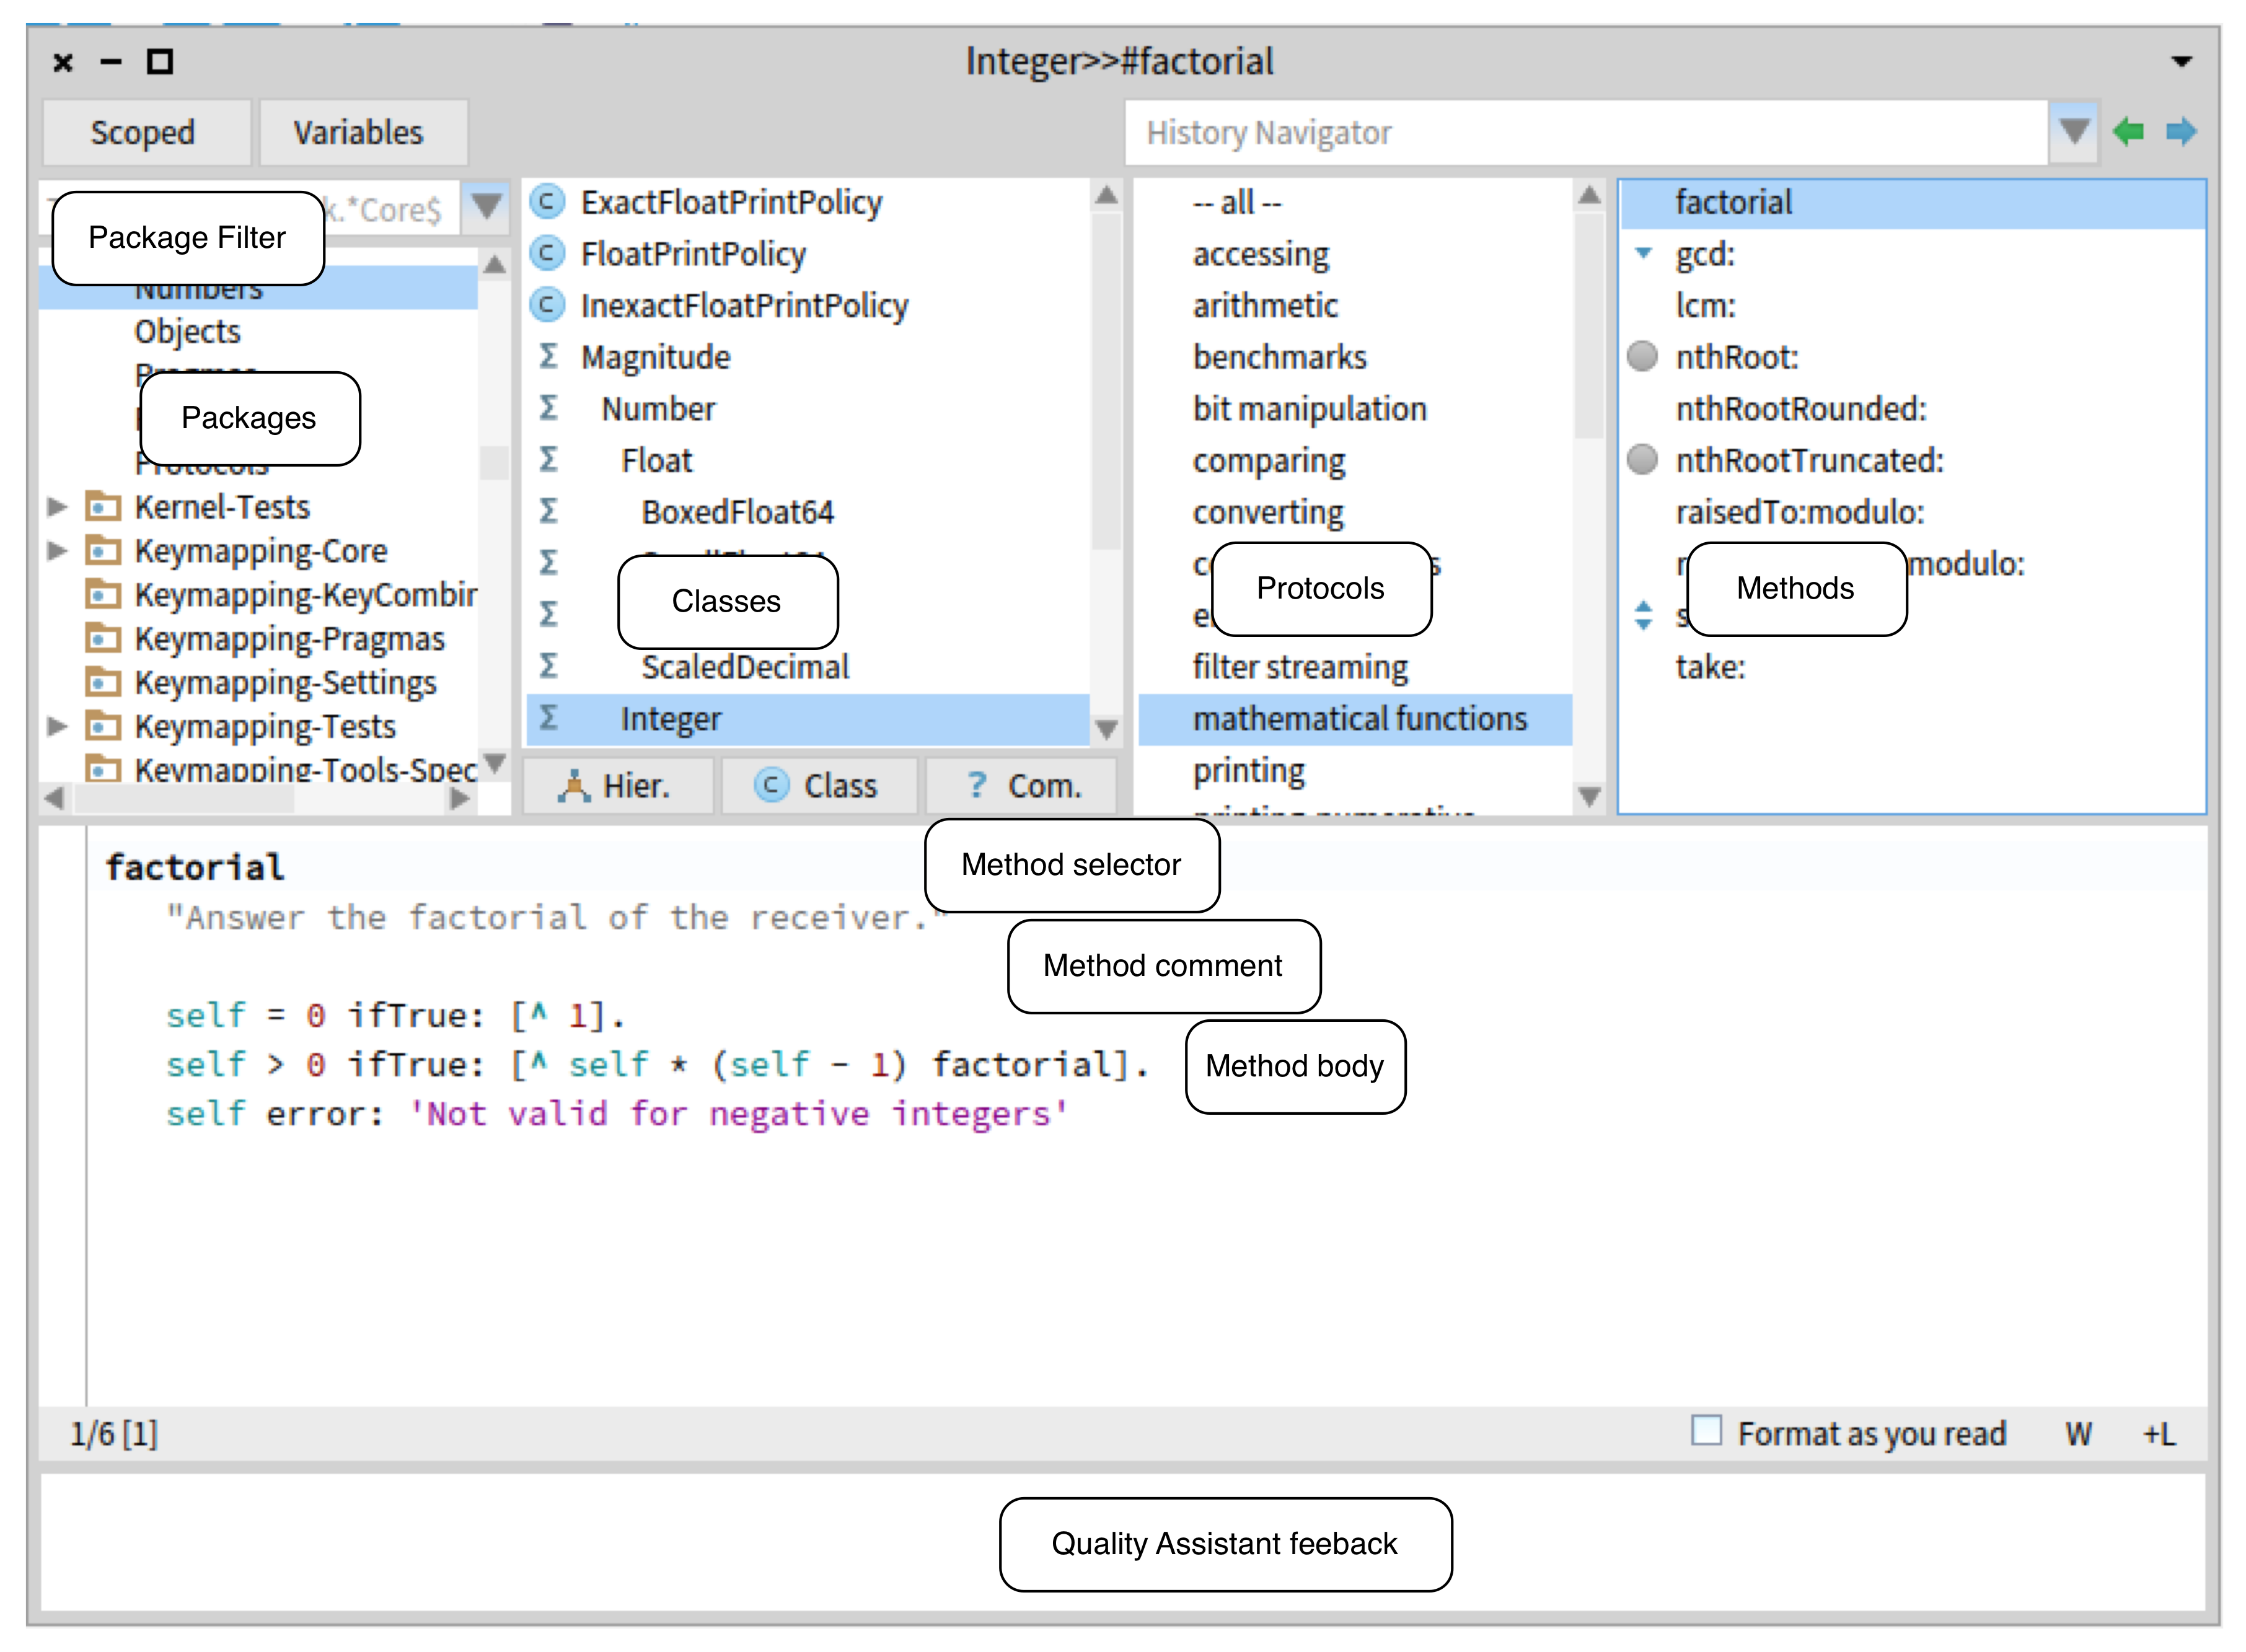The image size is (2246, 1652).
Task: Click the Scoped button
Action: coord(146,132)
